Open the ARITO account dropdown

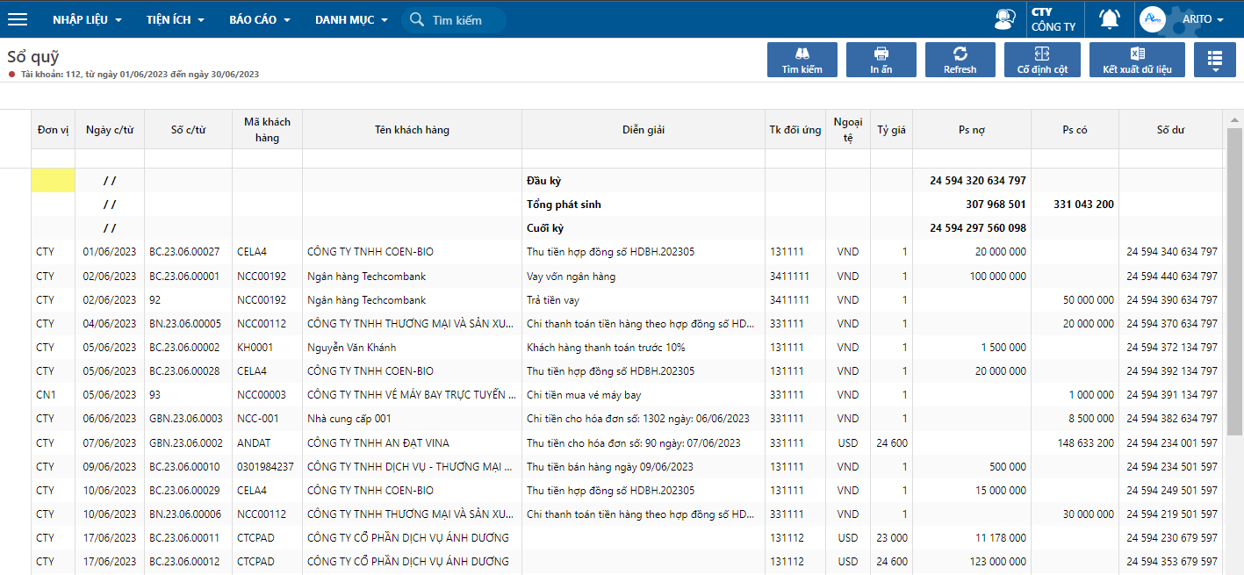[1203, 19]
